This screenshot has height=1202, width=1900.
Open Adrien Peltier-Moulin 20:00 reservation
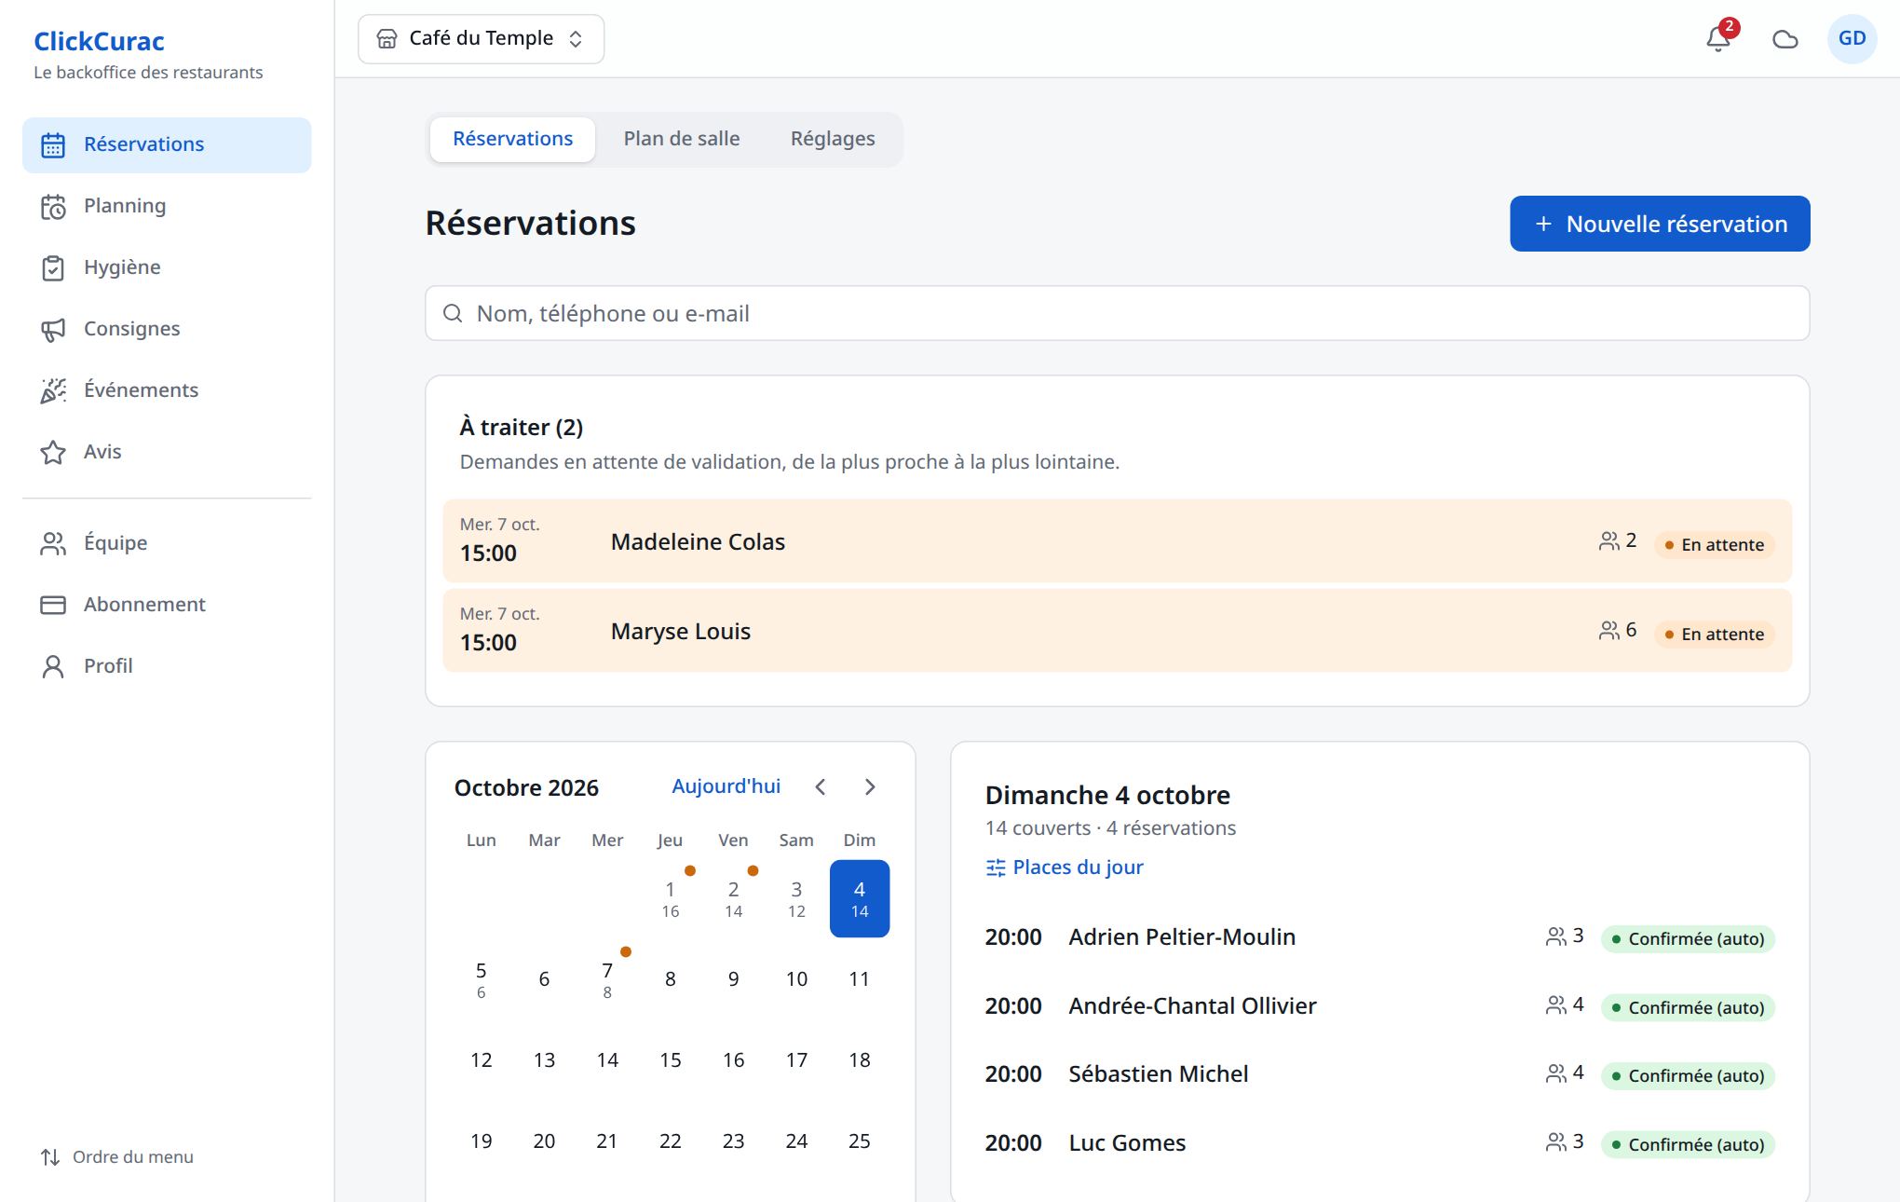click(1379, 937)
